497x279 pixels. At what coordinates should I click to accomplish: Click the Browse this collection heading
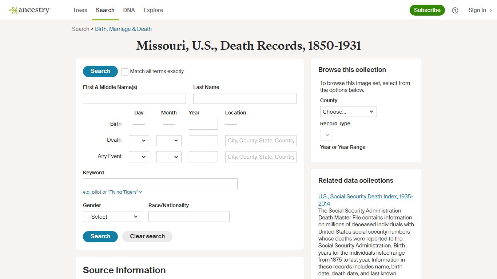point(352,70)
